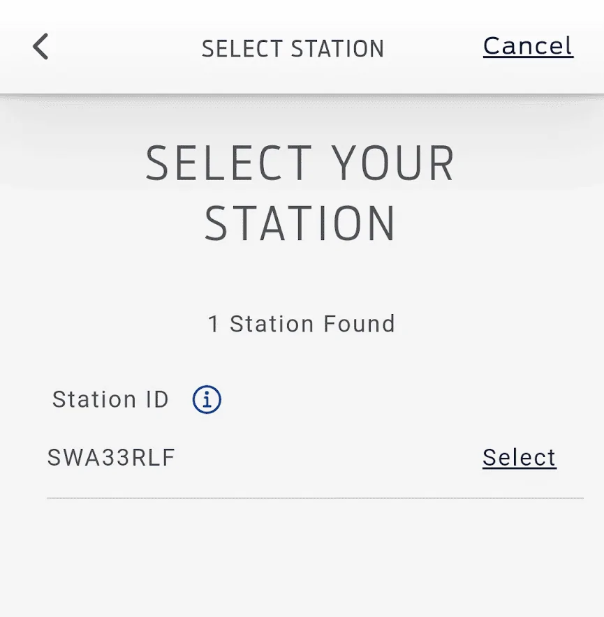Click the number "1" in results count
The image size is (604, 617).
point(214,324)
